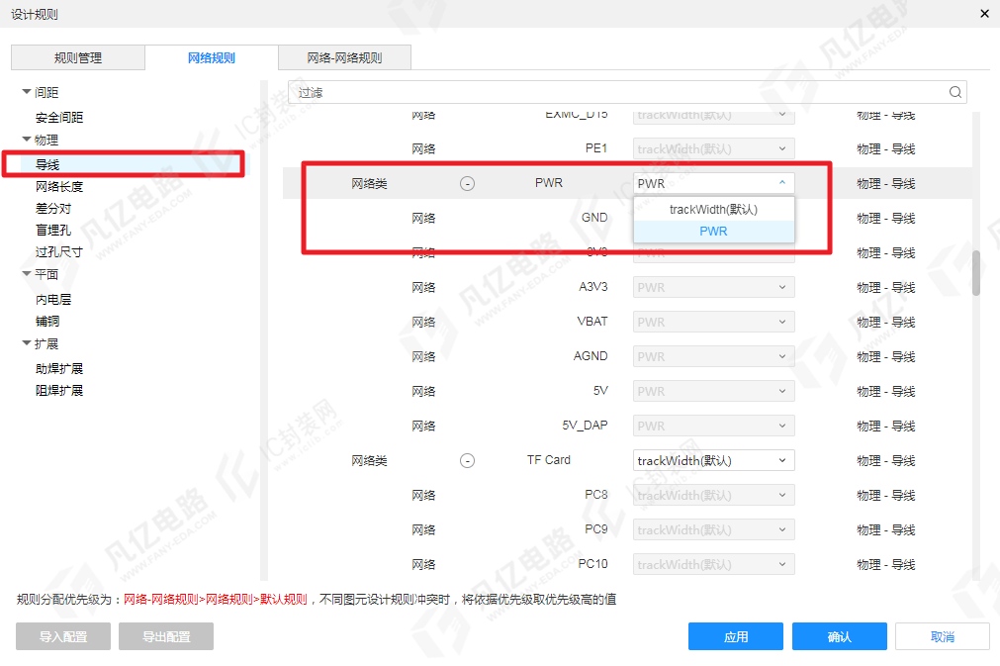Select 网络长度 in the rule tree
Image resolution: width=1000 pixels, height=666 pixels.
coord(59,186)
